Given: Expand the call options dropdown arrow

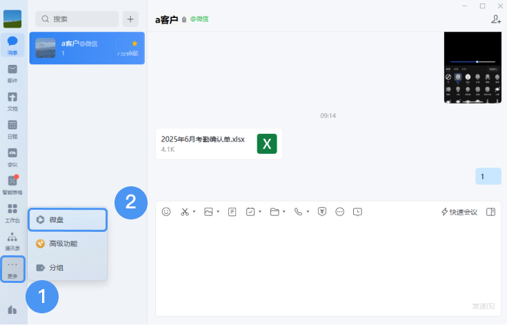Looking at the screenshot, I should [308, 212].
